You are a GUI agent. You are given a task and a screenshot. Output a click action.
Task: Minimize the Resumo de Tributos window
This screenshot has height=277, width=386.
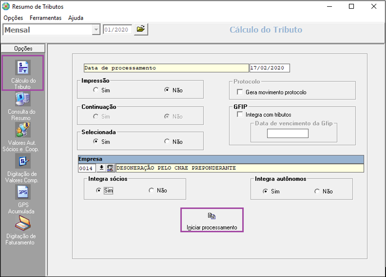[x=329, y=6]
